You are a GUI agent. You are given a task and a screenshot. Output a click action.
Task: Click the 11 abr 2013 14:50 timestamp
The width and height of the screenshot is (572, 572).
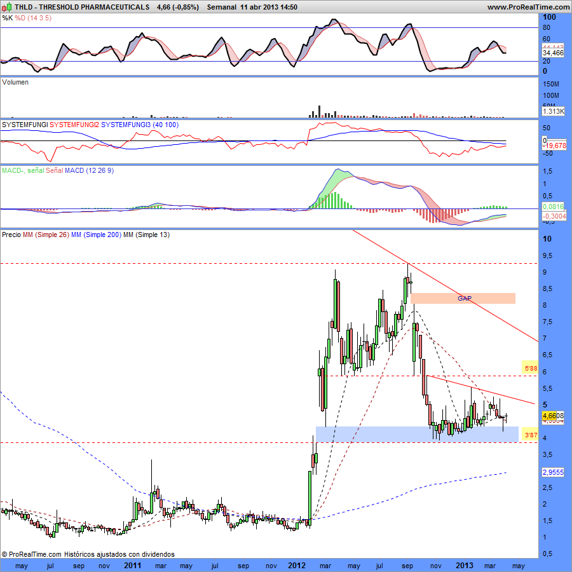[x=268, y=7]
